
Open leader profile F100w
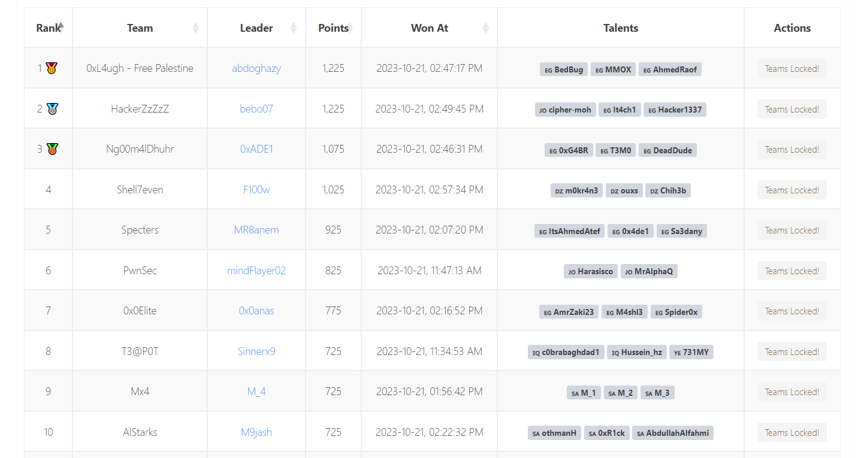256,190
